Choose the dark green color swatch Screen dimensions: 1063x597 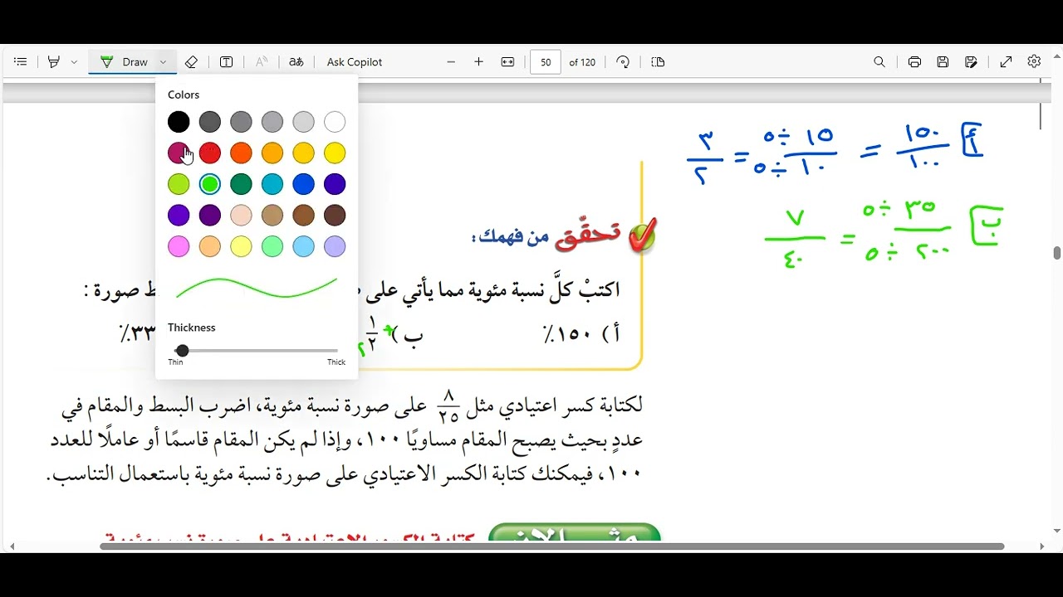click(241, 184)
